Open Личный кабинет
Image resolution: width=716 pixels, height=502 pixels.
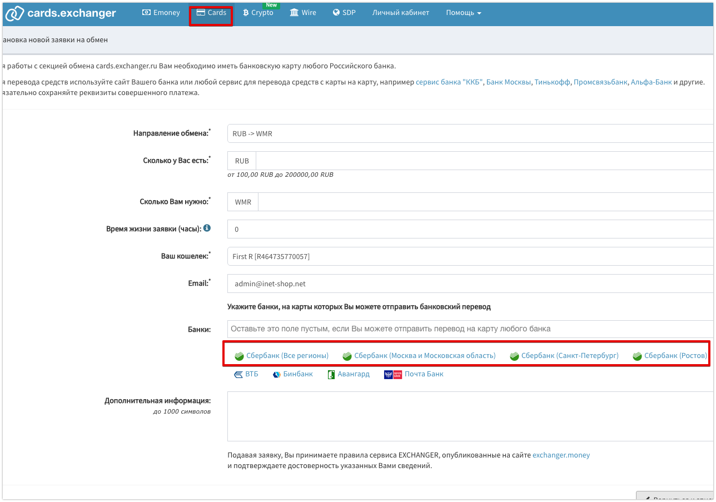point(401,12)
